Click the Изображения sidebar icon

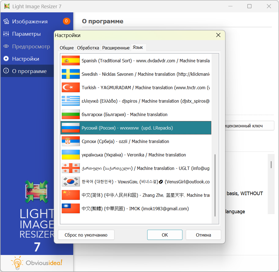coord(6,21)
